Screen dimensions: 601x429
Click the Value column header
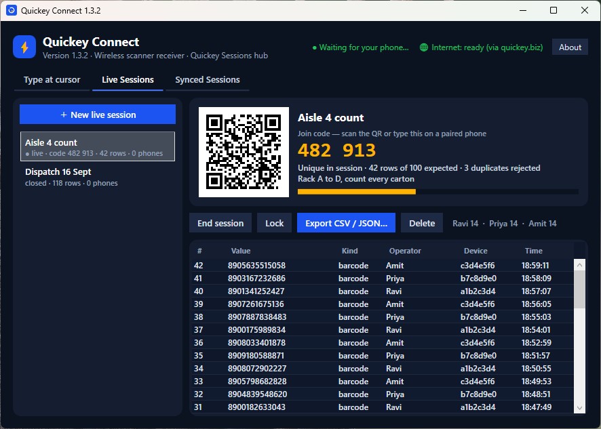(241, 251)
